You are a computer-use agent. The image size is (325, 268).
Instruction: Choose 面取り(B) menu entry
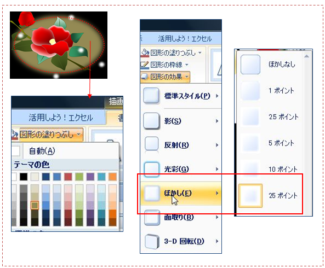pos(181,217)
